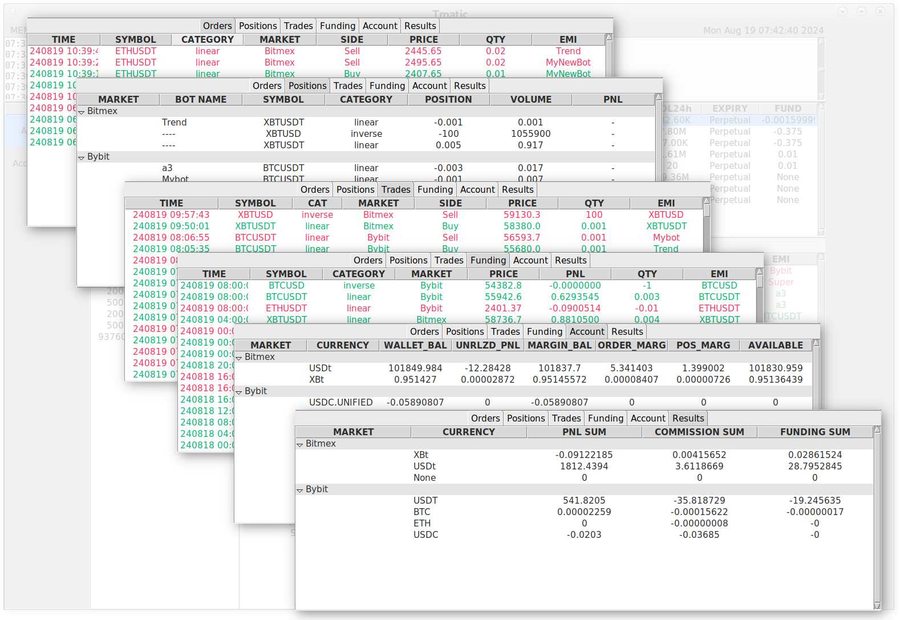
Task: Click AVAILABLE column header in Account window
Action: point(776,345)
